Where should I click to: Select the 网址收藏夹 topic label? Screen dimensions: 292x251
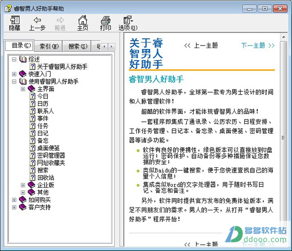[x=51, y=163]
